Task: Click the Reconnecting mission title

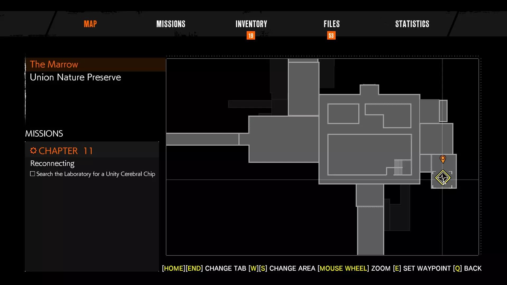Action: point(52,163)
